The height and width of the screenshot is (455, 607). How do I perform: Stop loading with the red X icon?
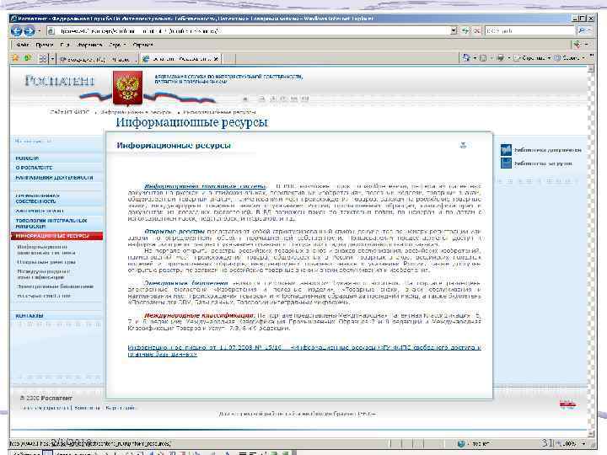point(476,30)
